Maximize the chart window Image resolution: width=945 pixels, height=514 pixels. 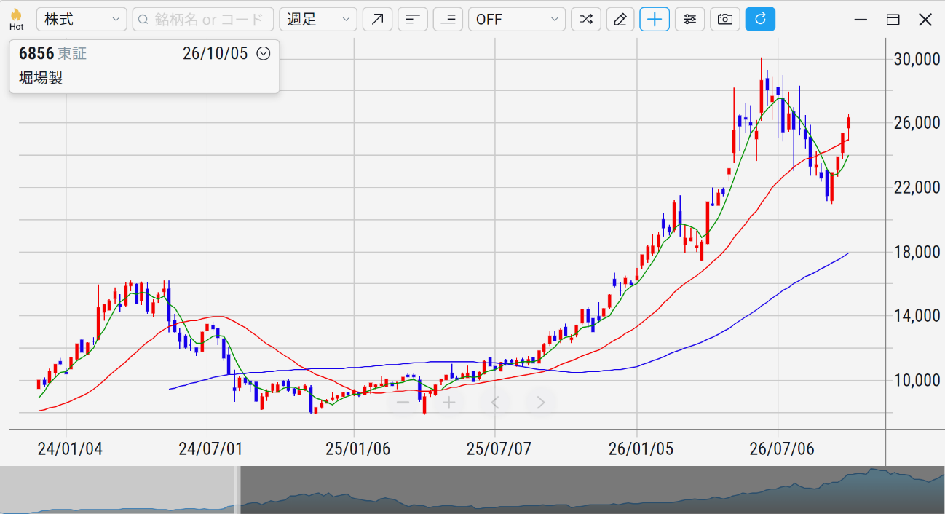(893, 20)
